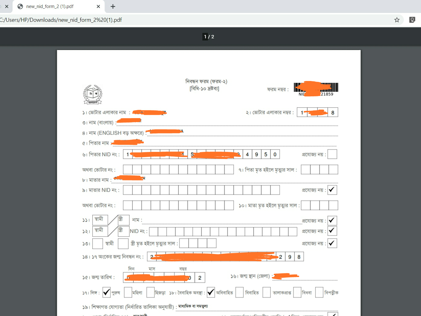Screen dimensions: 421x316
Task: Click the last digit 8 in জন্ম নিবন্ধন নং
Action: tap(299, 257)
